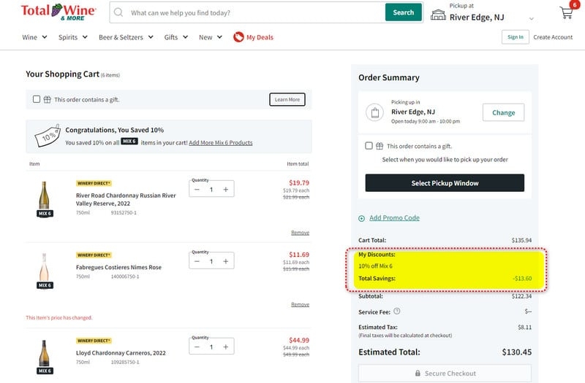
Task: Open the Gifts menu
Action: point(175,37)
